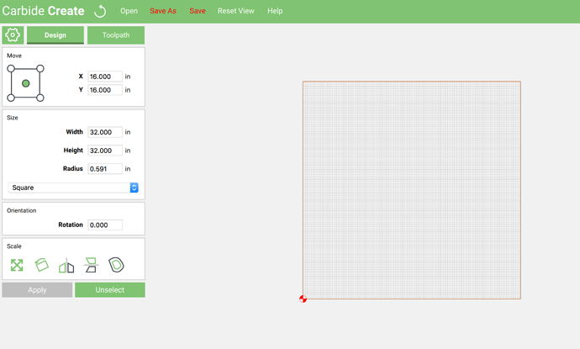Click Reset View in the menu

(236, 11)
